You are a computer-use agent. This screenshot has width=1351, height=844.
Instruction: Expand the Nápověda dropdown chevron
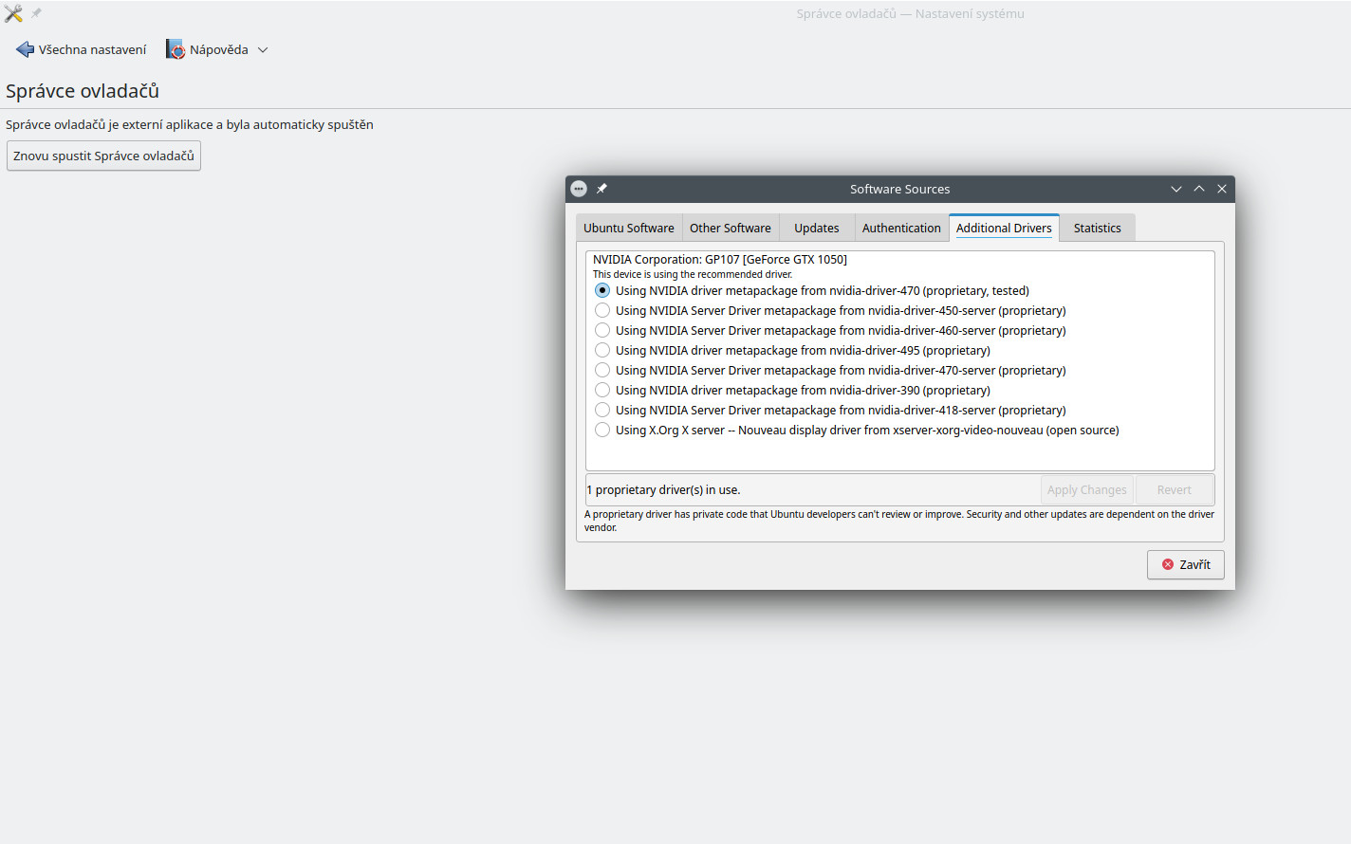click(x=263, y=50)
